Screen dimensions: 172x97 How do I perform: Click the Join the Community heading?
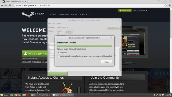[x=105, y=78]
